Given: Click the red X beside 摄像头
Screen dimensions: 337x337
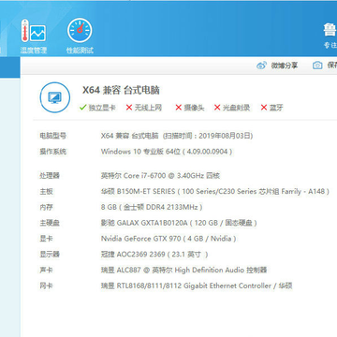Looking at the screenshot, I should click(x=179, y=108).
